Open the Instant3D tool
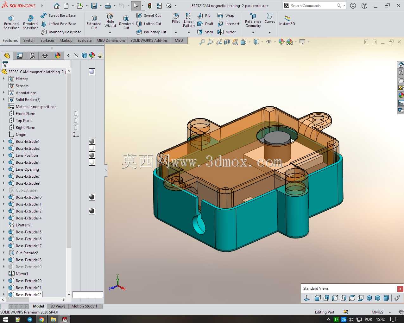This screenshot has width=404, height=323. coord(287,20)
